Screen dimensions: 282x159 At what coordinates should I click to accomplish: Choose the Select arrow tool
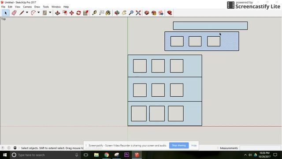click(x=6, y=13)
